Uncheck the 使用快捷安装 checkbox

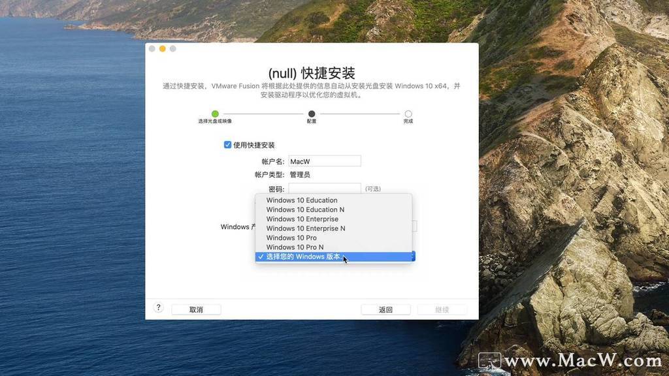coord(227,145)
